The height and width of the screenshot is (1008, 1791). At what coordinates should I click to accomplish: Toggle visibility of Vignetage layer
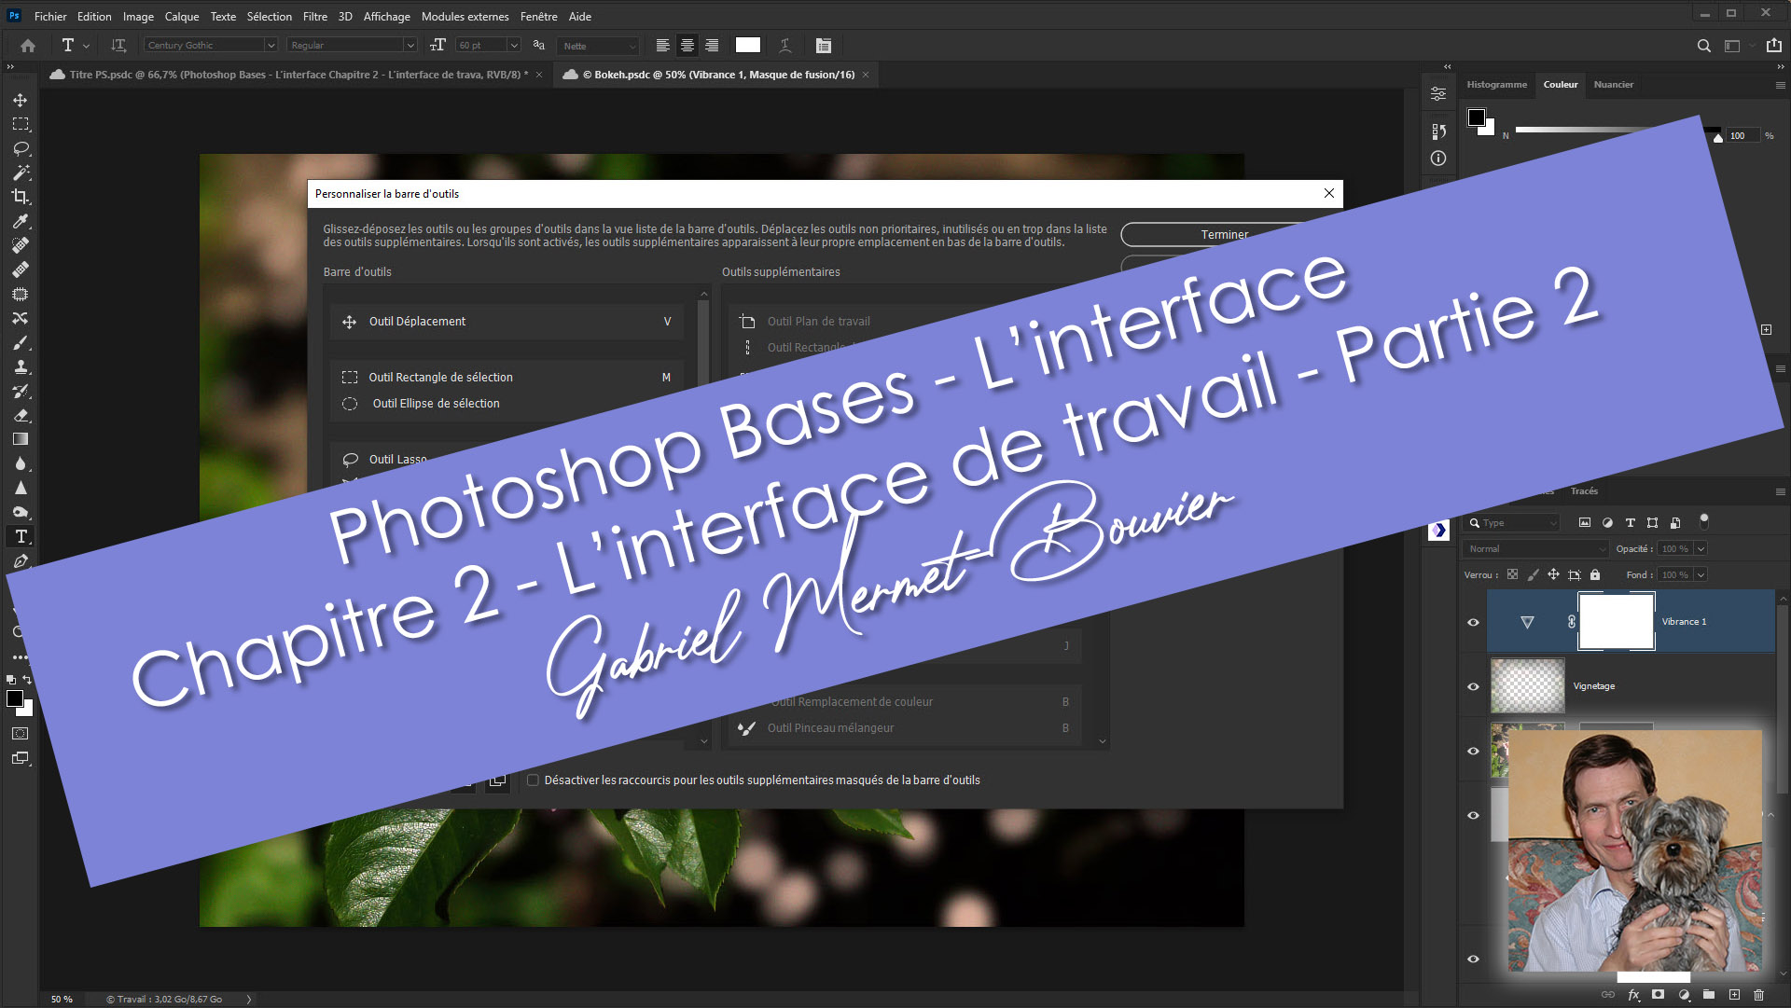coord(1474,686)
